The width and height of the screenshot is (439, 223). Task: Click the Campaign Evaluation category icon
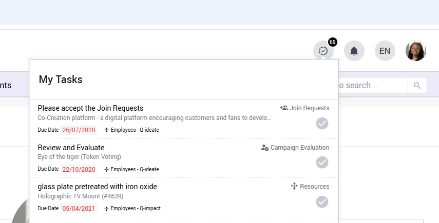pyautogui.click(x=265, y=148)
